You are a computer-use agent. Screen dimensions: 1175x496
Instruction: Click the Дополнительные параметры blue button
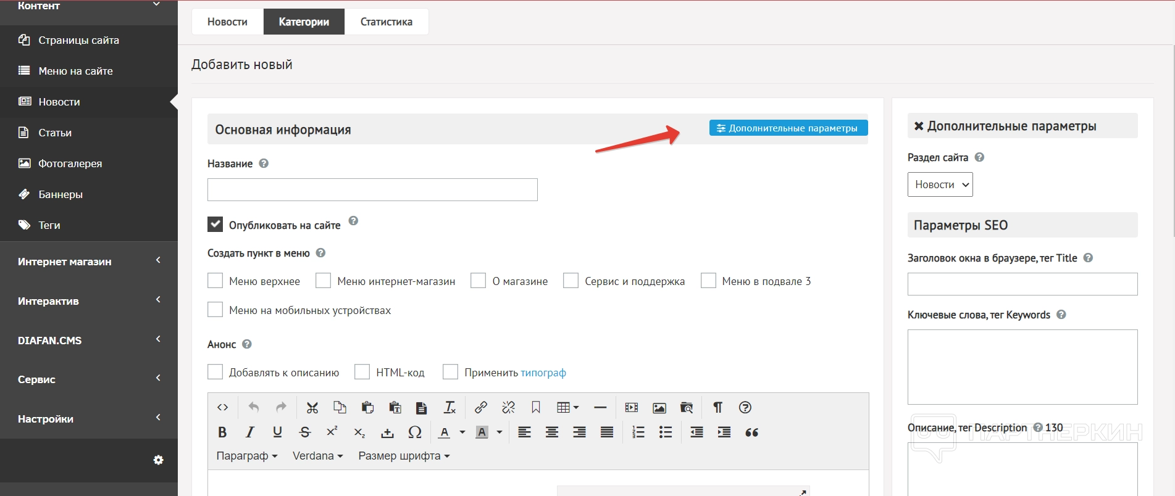coord(788,128)
